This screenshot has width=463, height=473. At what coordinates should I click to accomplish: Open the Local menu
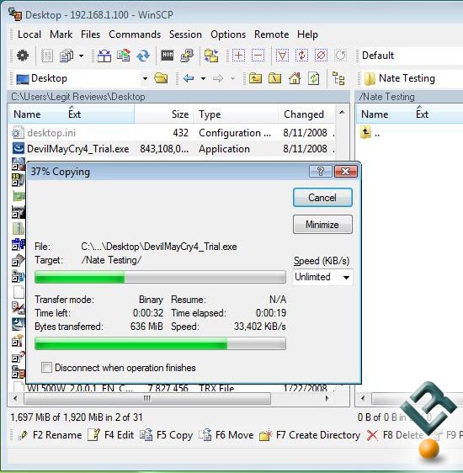pos(29,35)
